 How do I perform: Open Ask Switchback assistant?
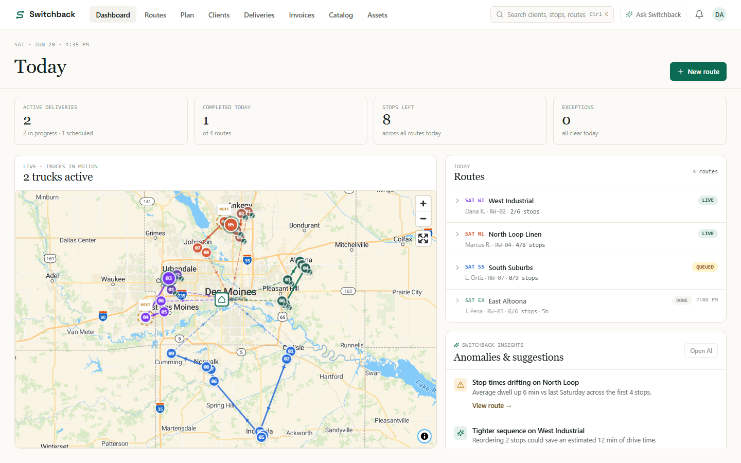pyautogui.click(x=653, y=14)
